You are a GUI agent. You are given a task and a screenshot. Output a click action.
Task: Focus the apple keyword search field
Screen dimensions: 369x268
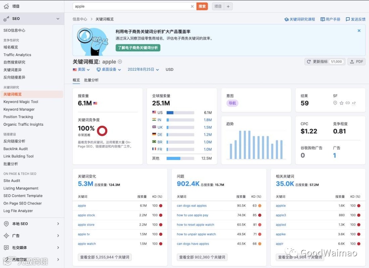[132, 6]
